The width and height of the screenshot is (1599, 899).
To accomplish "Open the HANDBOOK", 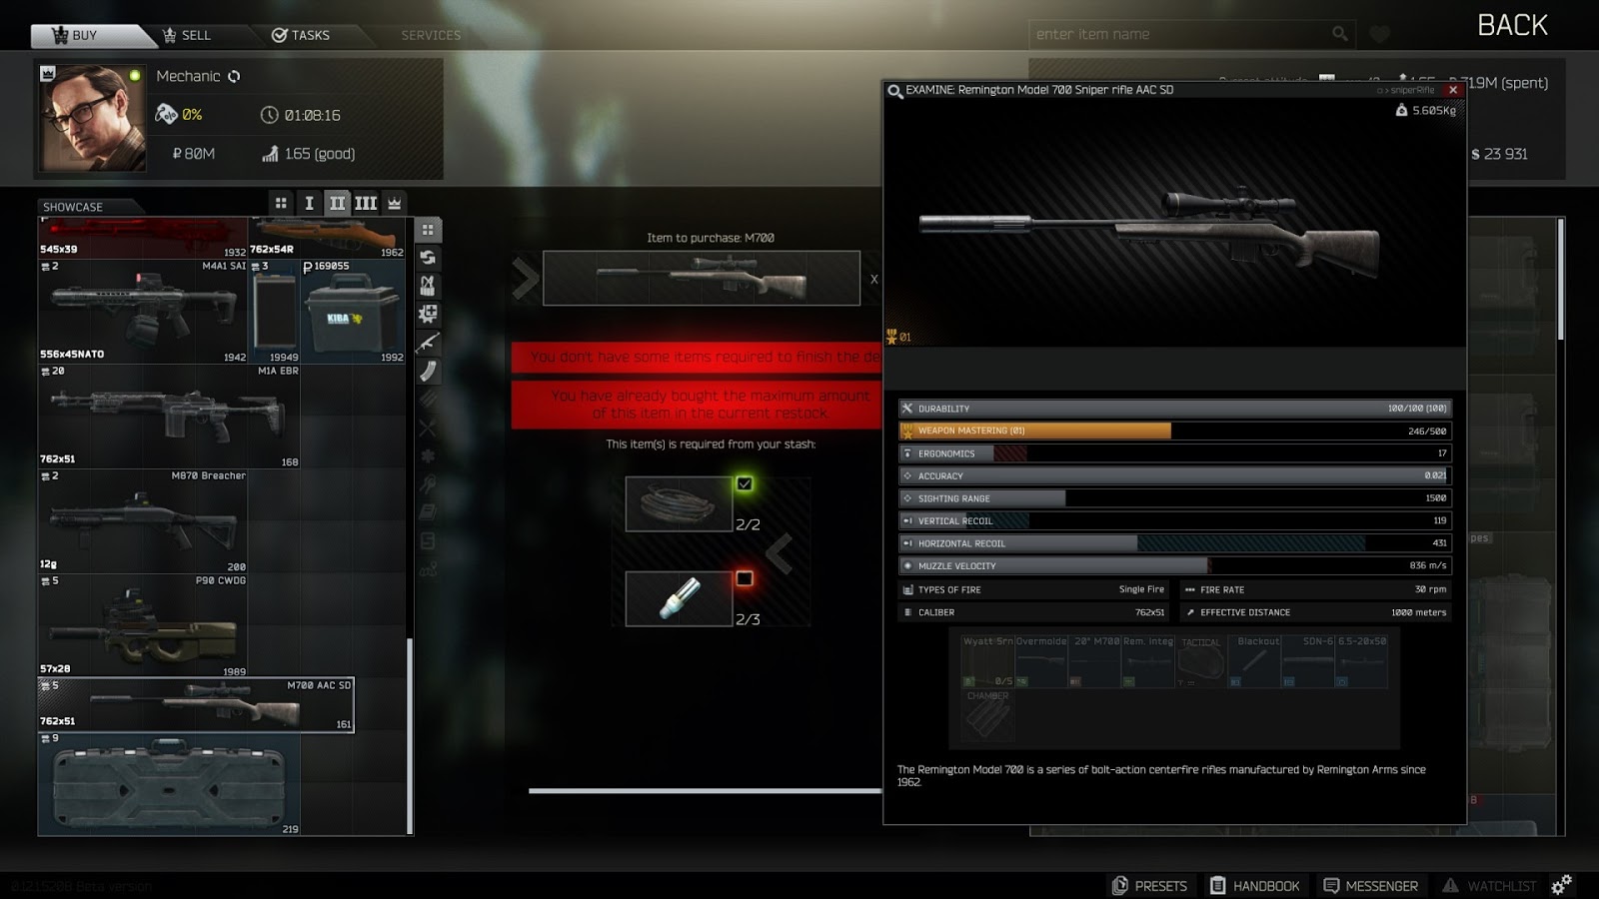I will pyautogui.click(x=1255, y=886).
